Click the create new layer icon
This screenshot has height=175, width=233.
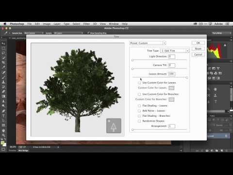222,151
